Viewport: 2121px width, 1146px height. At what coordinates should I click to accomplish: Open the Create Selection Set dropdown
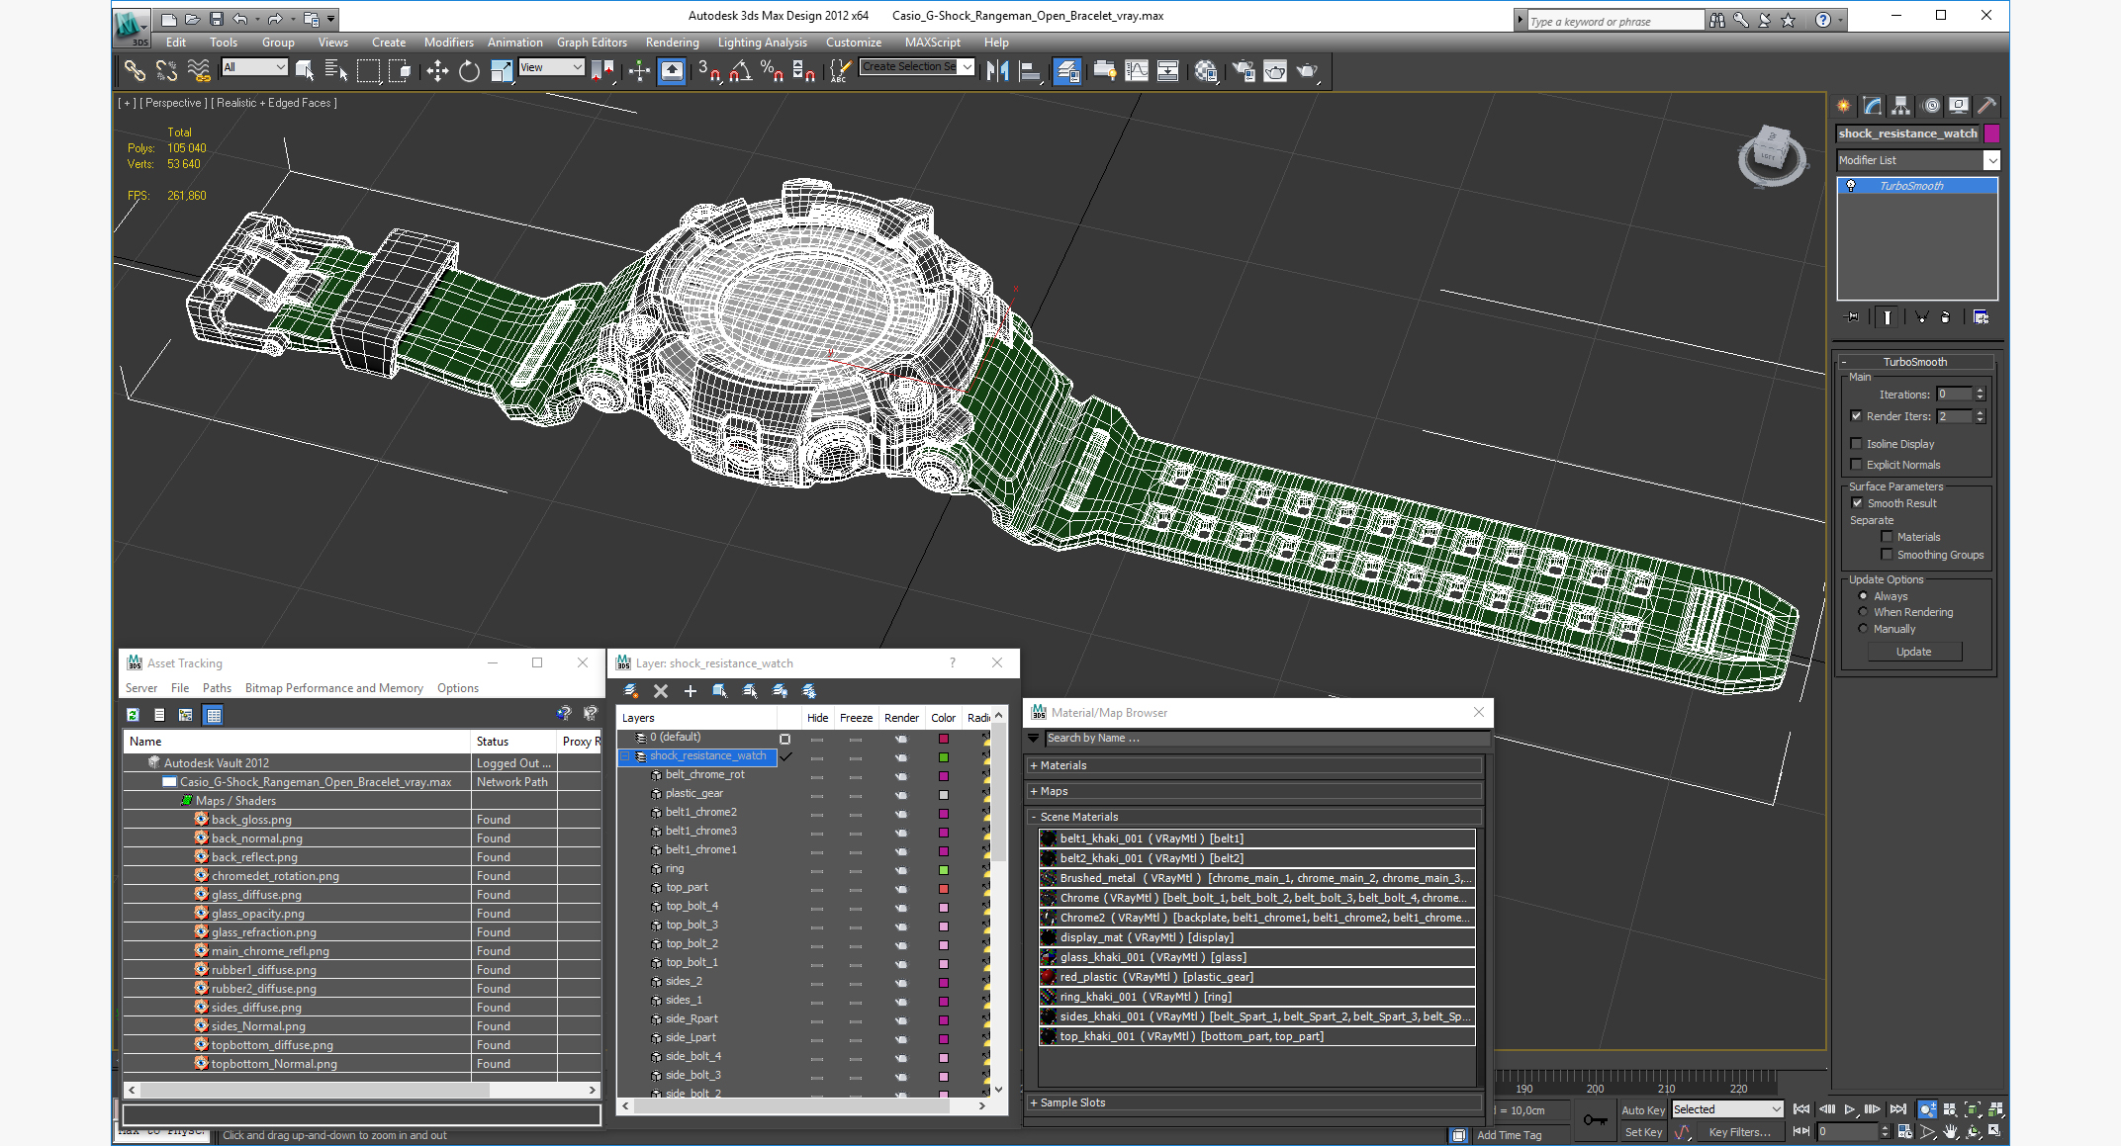[916, 67]
